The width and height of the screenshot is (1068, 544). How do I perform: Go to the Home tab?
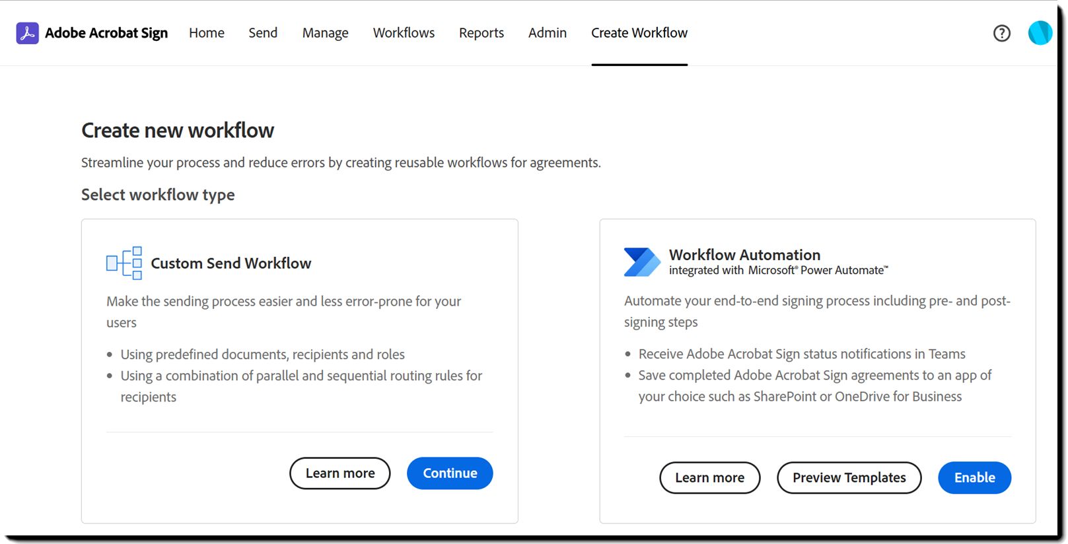tap(207, 33)
